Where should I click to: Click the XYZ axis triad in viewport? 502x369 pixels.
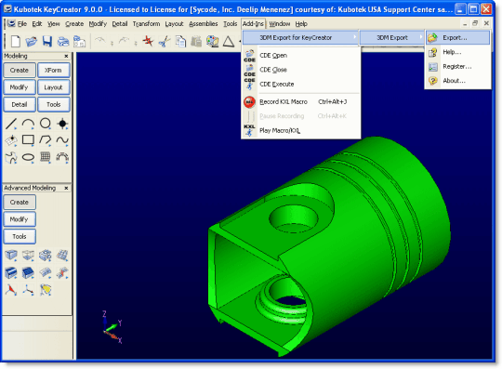pos(112,327)
